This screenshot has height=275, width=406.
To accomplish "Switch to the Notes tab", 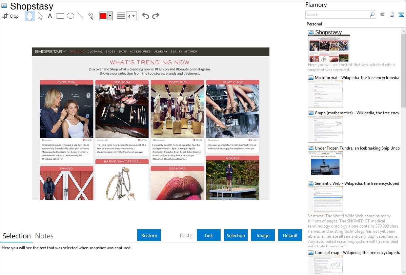I will [44, 236].
